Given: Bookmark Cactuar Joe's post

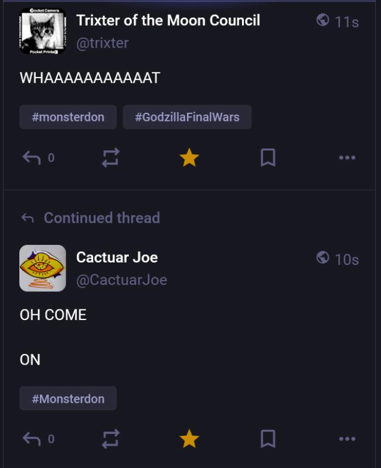Looking at the screenshot, I should (x=268, y=439).
